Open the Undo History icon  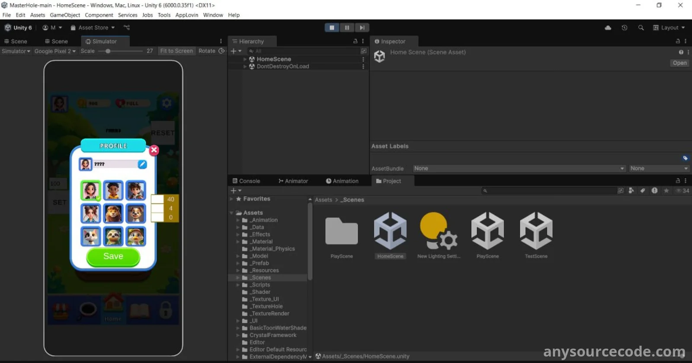(x=624, y=28)
